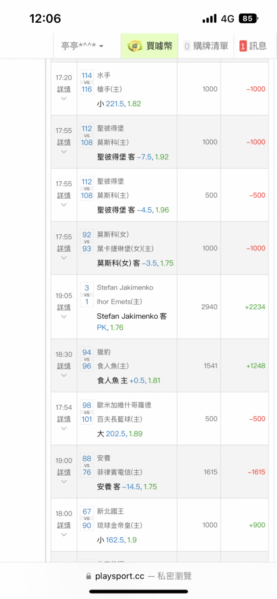This screenshot has width=277, height=599.
Task: Expand details chevron for 17:20 水手 game
Action: click(64, 99)
